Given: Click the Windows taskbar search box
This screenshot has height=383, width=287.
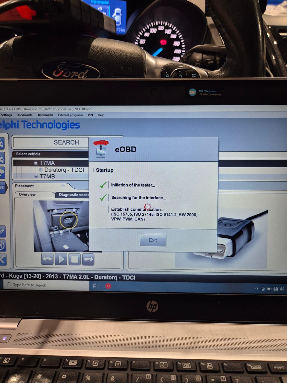Looking at the screenshot, I should 46,285.
